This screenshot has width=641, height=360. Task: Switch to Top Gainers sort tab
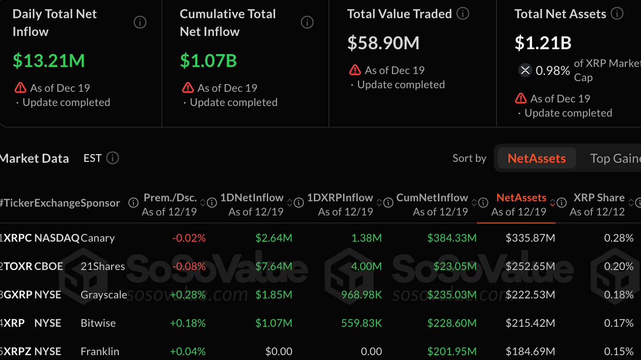(615, 158)
